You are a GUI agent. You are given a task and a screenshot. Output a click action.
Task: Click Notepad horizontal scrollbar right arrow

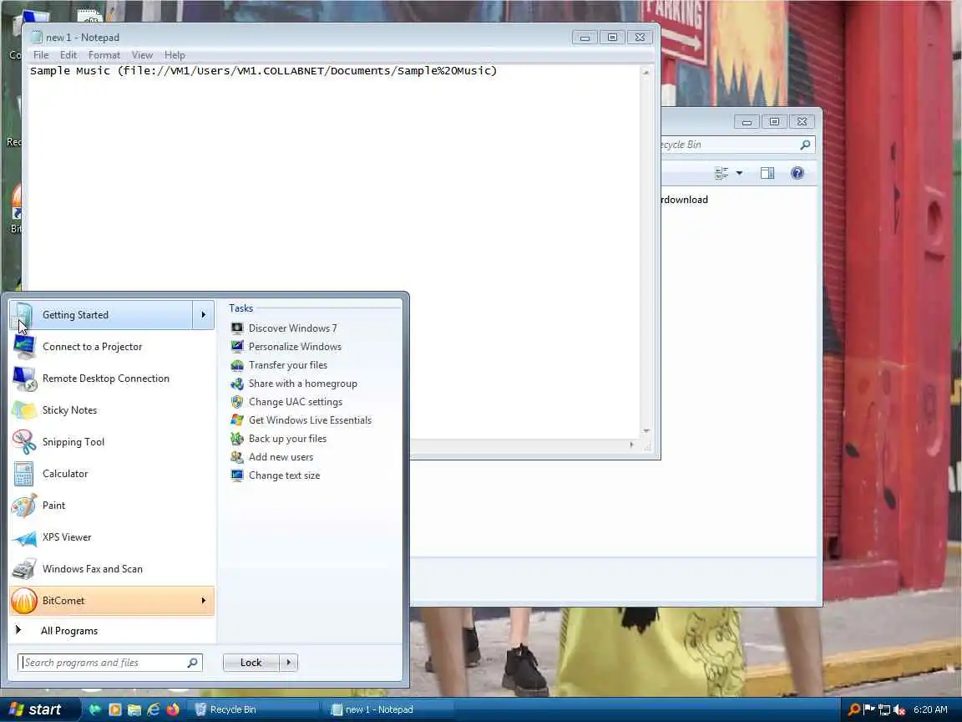[x=631, y=445]
